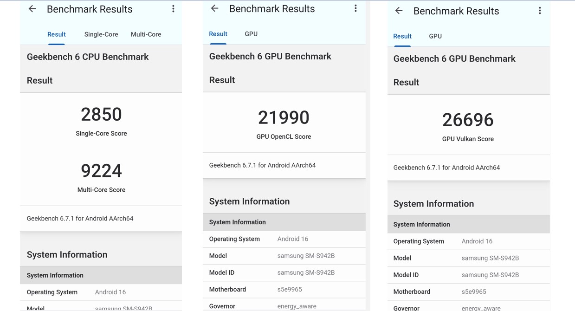Click the Result heading in OpenCL screen
Viewport: 575px width, 311px height.
222,80
